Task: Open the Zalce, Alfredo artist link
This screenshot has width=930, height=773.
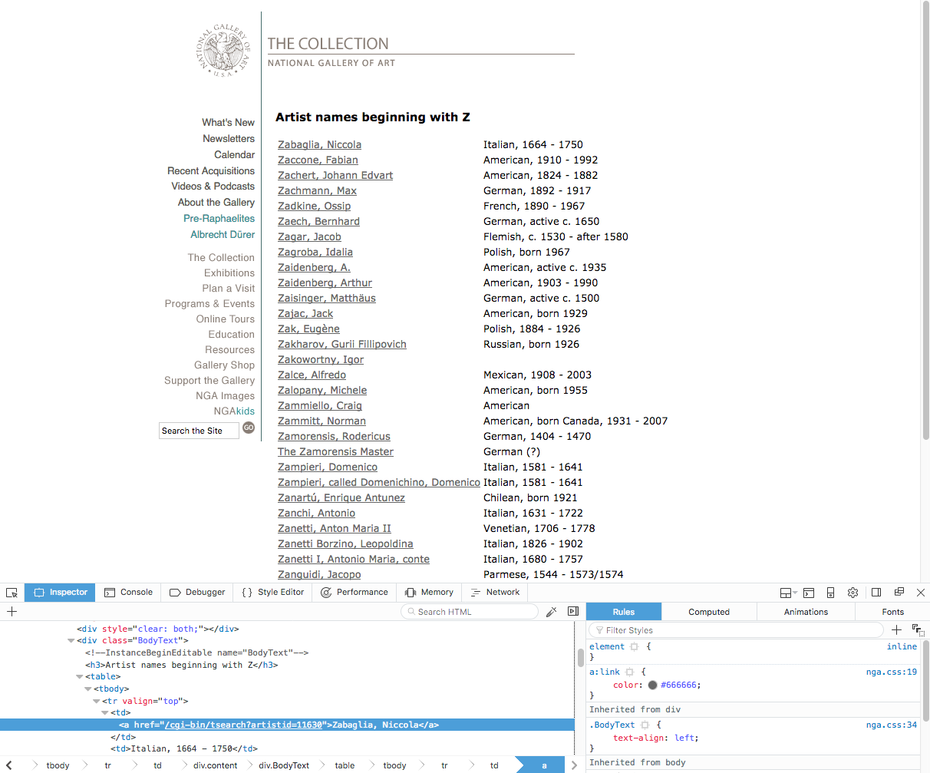Action: pyautogui.click(x=312, y=375)
